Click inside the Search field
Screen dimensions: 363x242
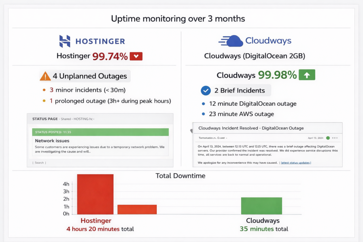pos(39,163)
